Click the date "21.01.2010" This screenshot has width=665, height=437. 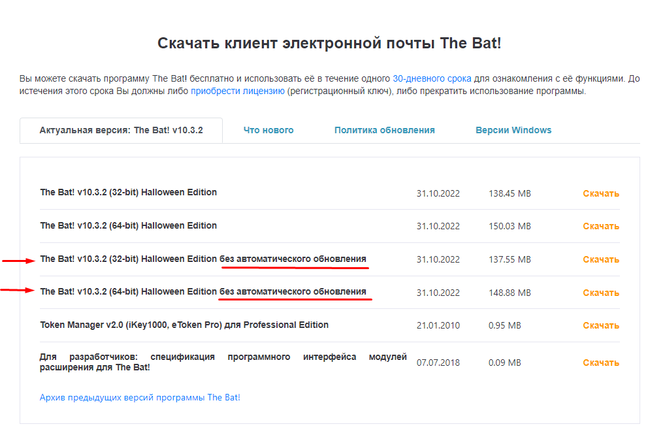click(x=438, y=325)
